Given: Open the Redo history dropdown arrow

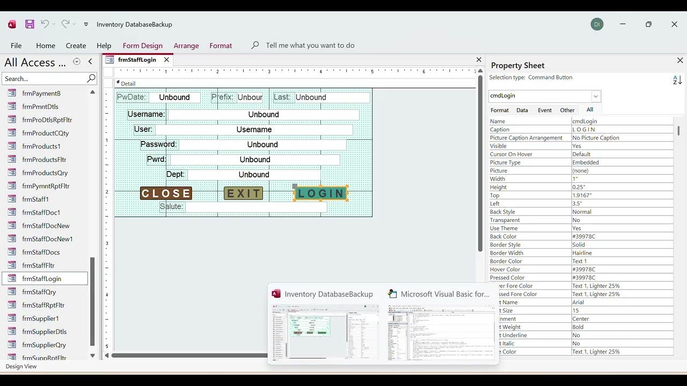Looking at the screenshot, I should (75, 24).
